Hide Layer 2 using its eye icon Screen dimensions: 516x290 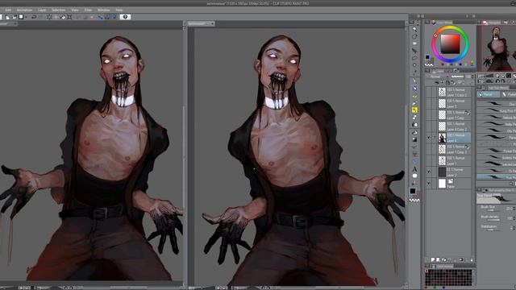coord(428,172)
